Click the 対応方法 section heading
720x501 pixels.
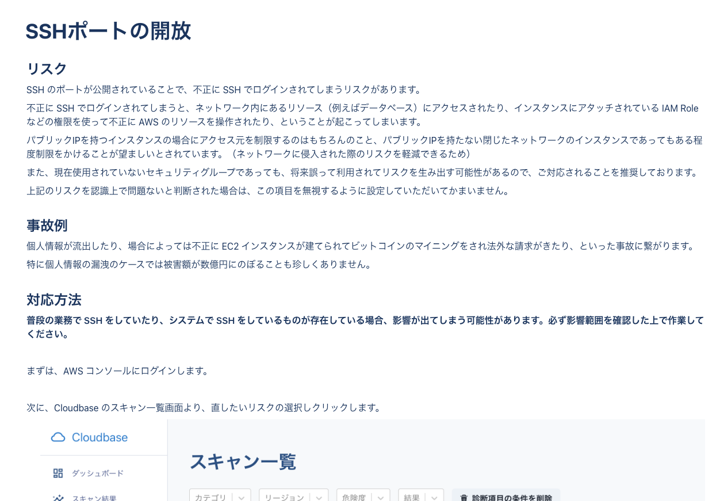[x=53, y=300]
